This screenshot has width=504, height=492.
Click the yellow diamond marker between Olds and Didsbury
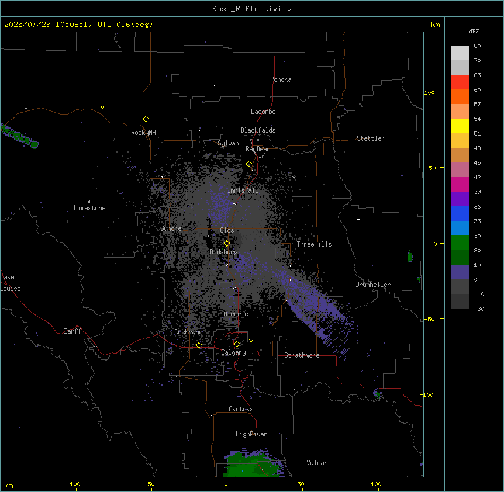tap(227, 244)
